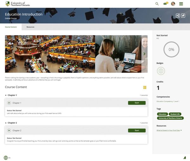Click the globe badge icon
This screenshot has width=190, height=161.
click(x=161, y=71)
